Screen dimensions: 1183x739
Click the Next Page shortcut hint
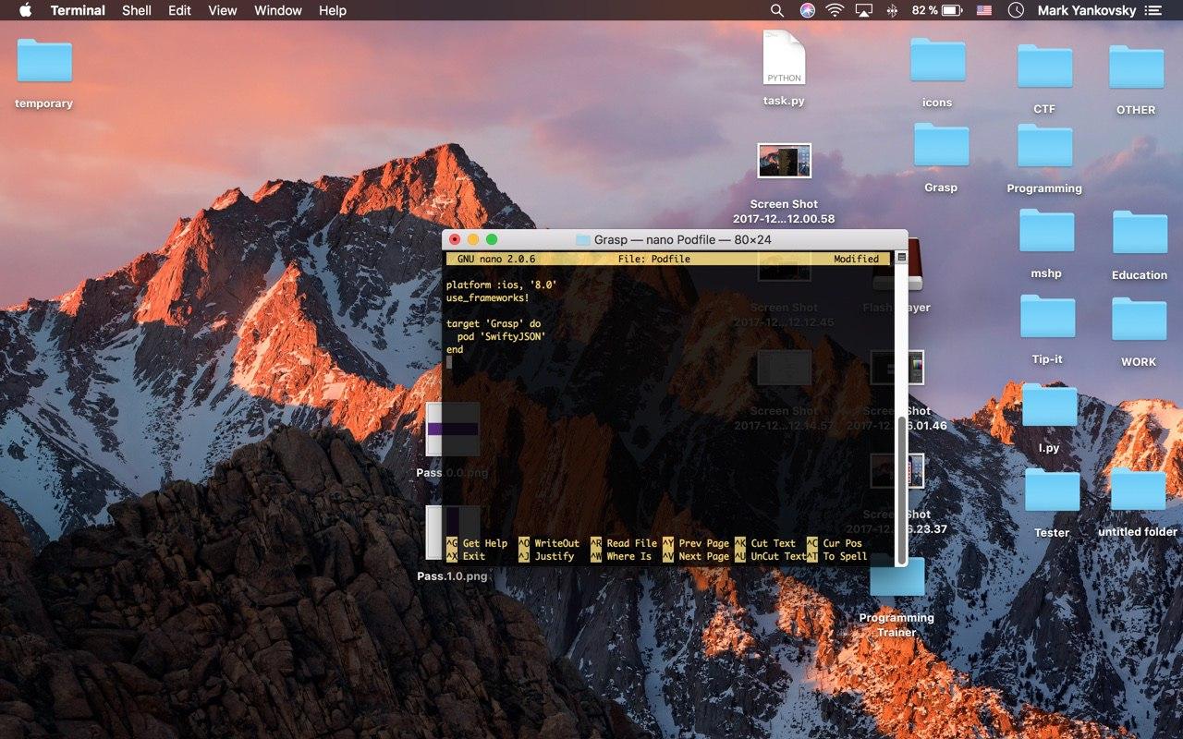point(696,556)
